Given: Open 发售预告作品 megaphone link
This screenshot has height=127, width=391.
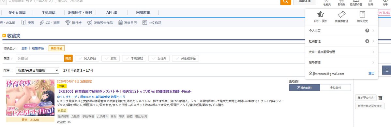Looking at the screenshot, I should coord(100,23).
